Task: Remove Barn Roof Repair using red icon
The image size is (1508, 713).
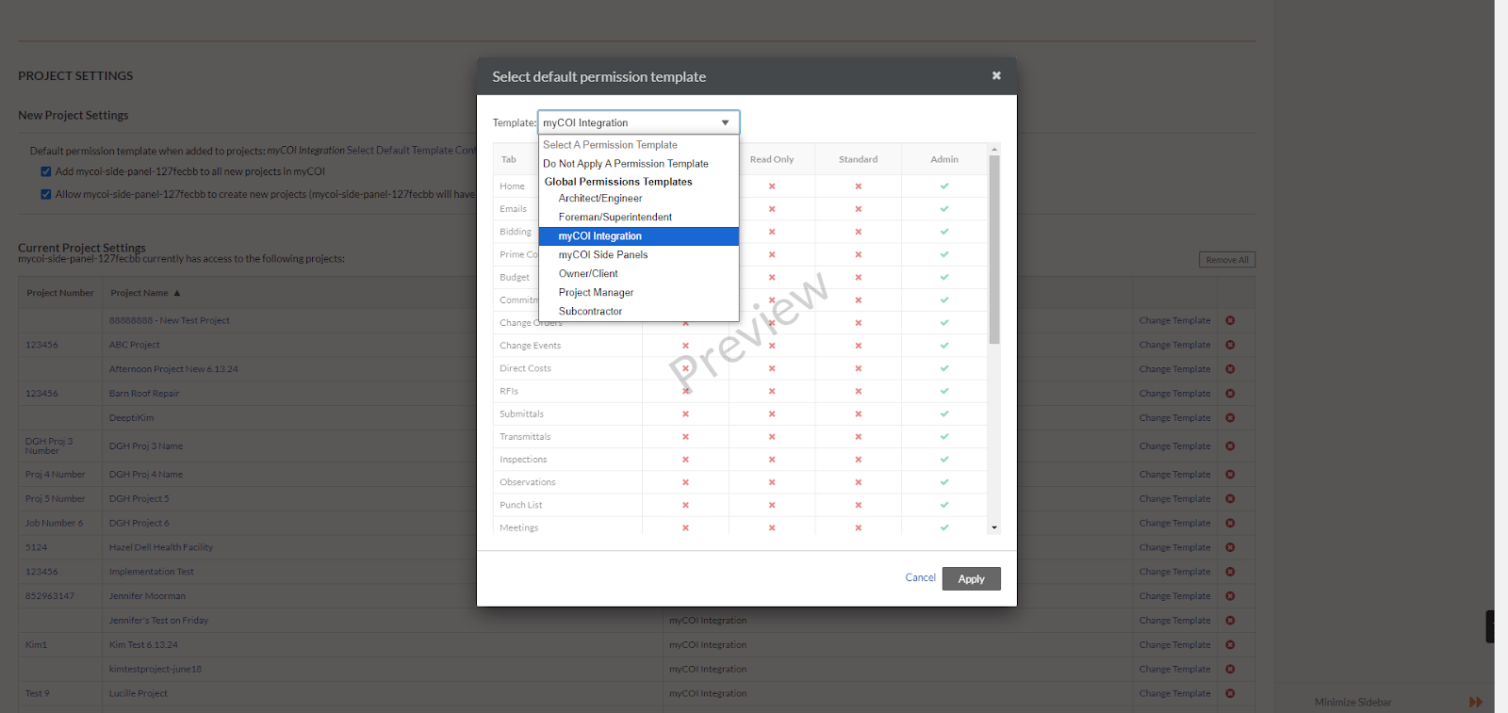Action: click(x=1230, y=394)
